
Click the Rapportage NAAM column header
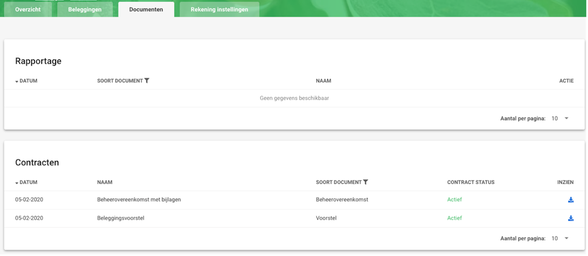click(323, 81)
